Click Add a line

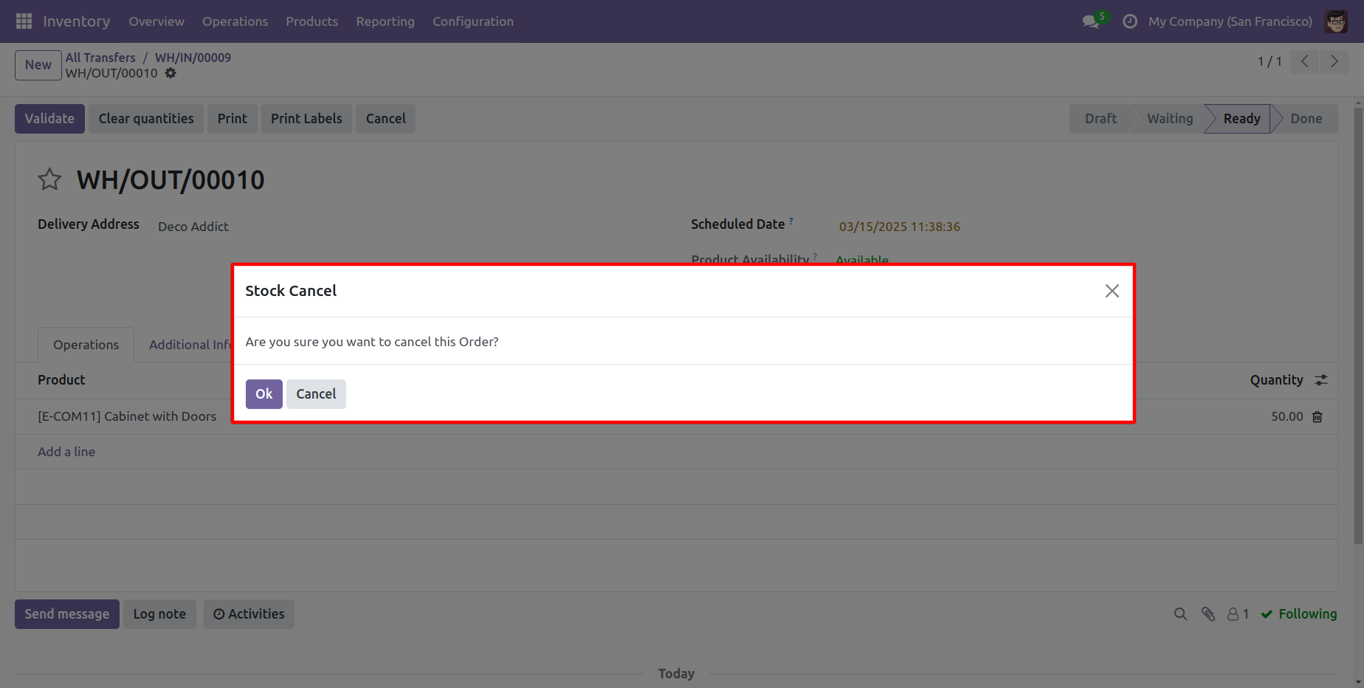[x=66, y=452]
